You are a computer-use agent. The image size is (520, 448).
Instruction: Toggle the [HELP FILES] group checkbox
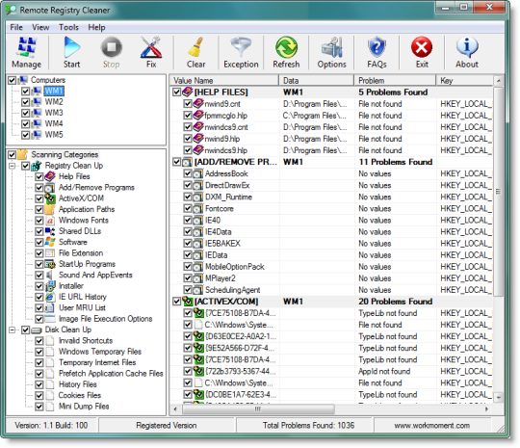tap(176, 92)
